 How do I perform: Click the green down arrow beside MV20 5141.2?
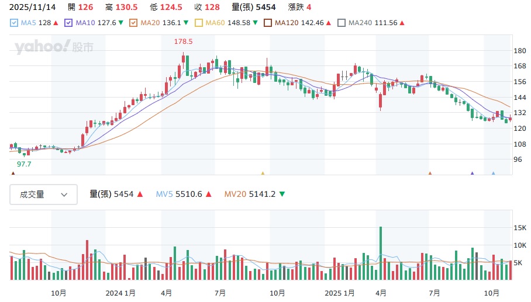(x=282, y=195)
